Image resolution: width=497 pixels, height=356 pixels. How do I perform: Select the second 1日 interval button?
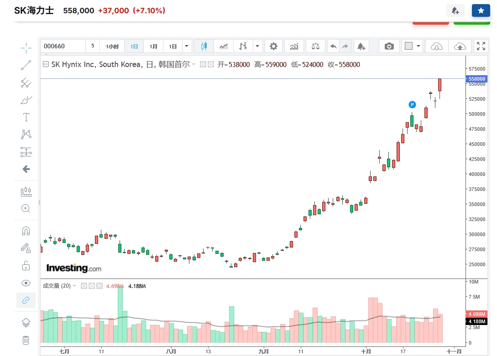coord(173,46)
